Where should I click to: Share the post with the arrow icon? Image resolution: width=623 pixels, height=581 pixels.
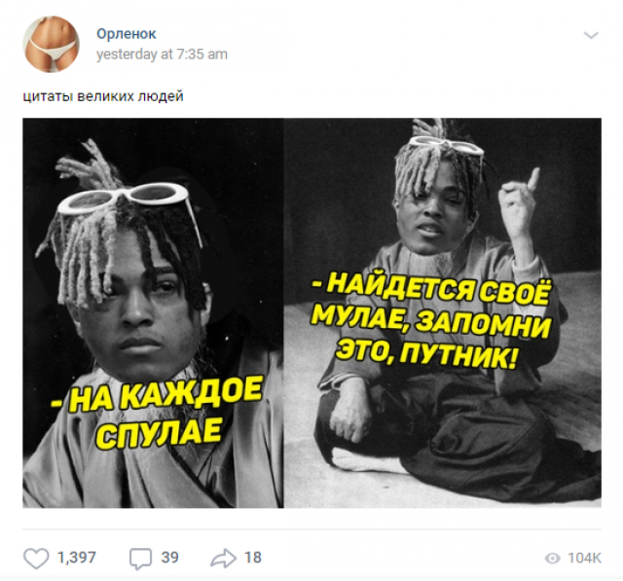[223, 558]
